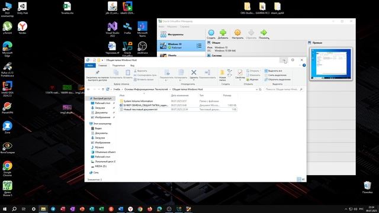
Task: Expand address bar history dropdown arrow
Action: [256, 89]
